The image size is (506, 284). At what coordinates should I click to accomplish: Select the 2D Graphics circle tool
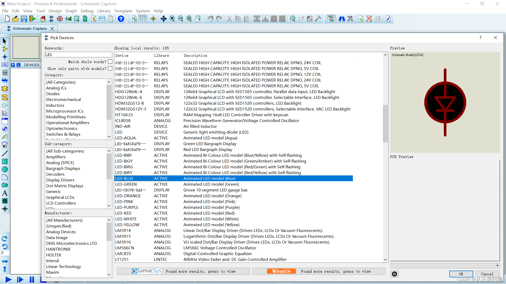click(x=5, y=169)
